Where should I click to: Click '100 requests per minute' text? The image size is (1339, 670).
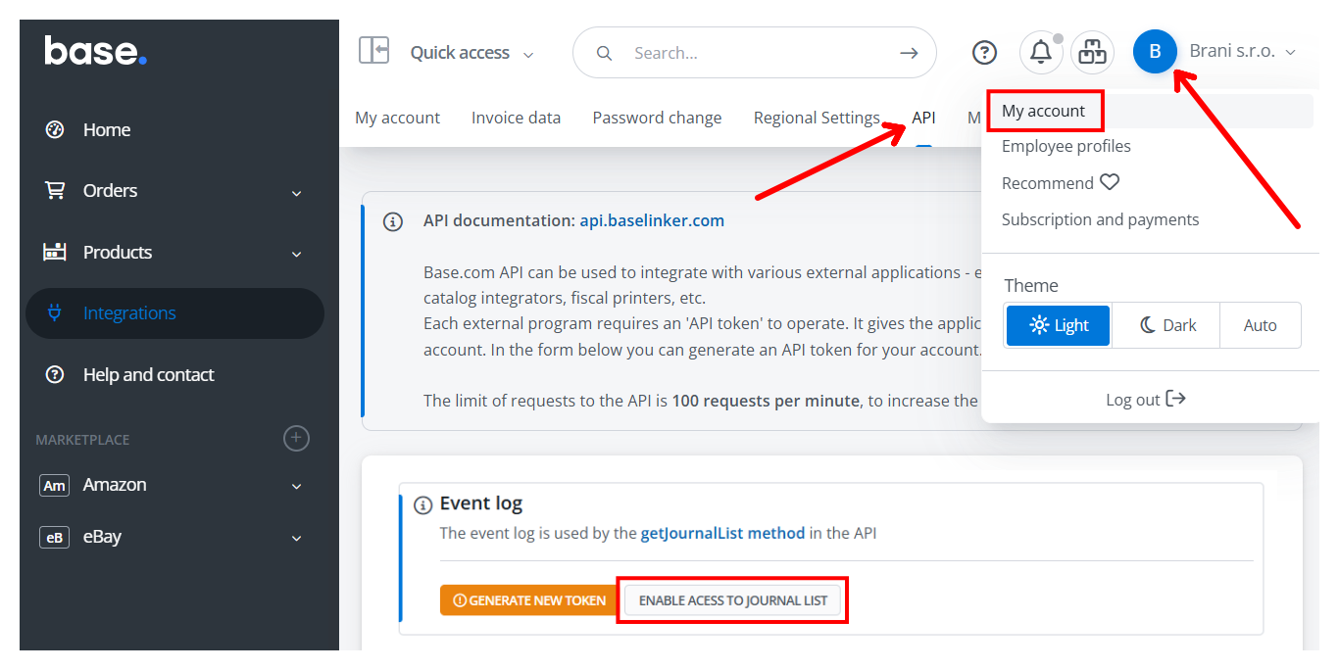pyautogui.click(x=766, y=401)
